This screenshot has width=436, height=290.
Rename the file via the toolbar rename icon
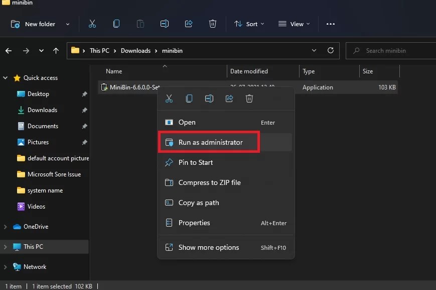[164, 24]
